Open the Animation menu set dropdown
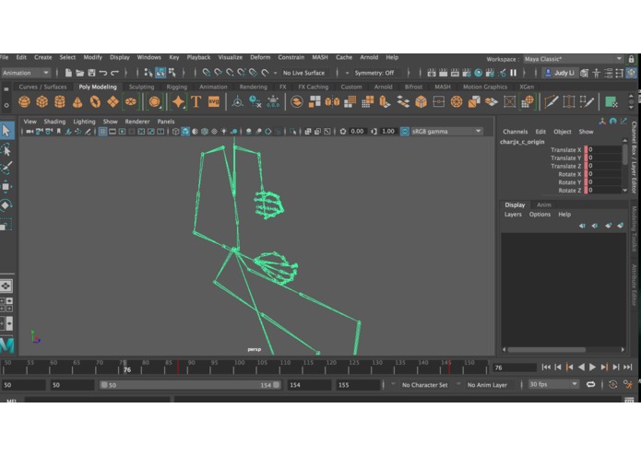The height and width of the screenshot is (455, 641). click(25, 73)
